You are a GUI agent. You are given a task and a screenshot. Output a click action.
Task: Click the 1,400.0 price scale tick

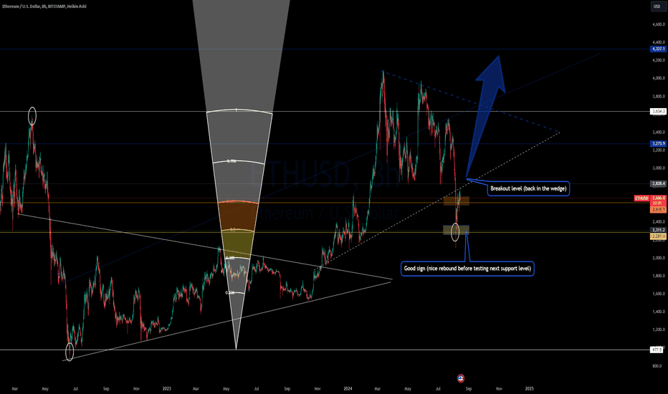pos(658,312)
